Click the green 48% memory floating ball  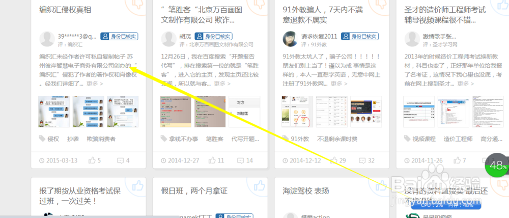click(497, 166)
